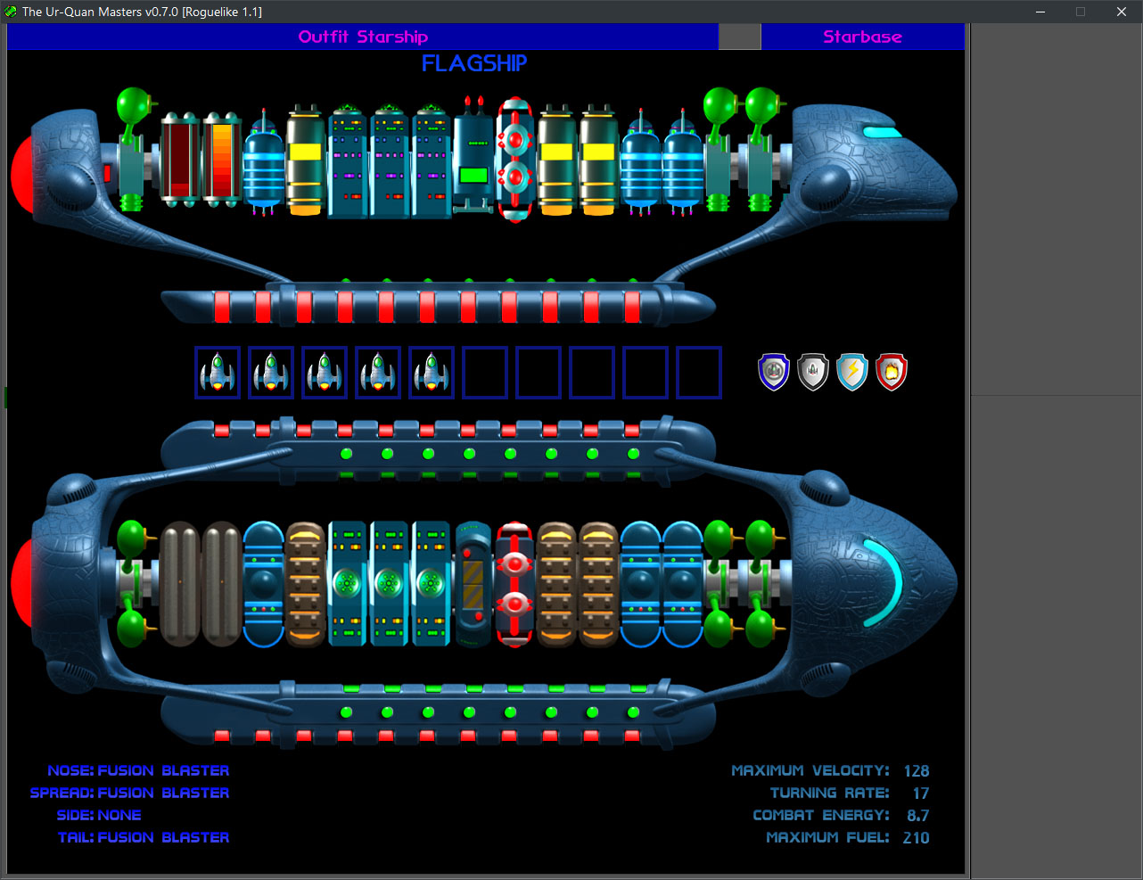Click the red thruster at the side-view rear
1143x880 pixels.
pyautogui.click(x=23, y=175)
